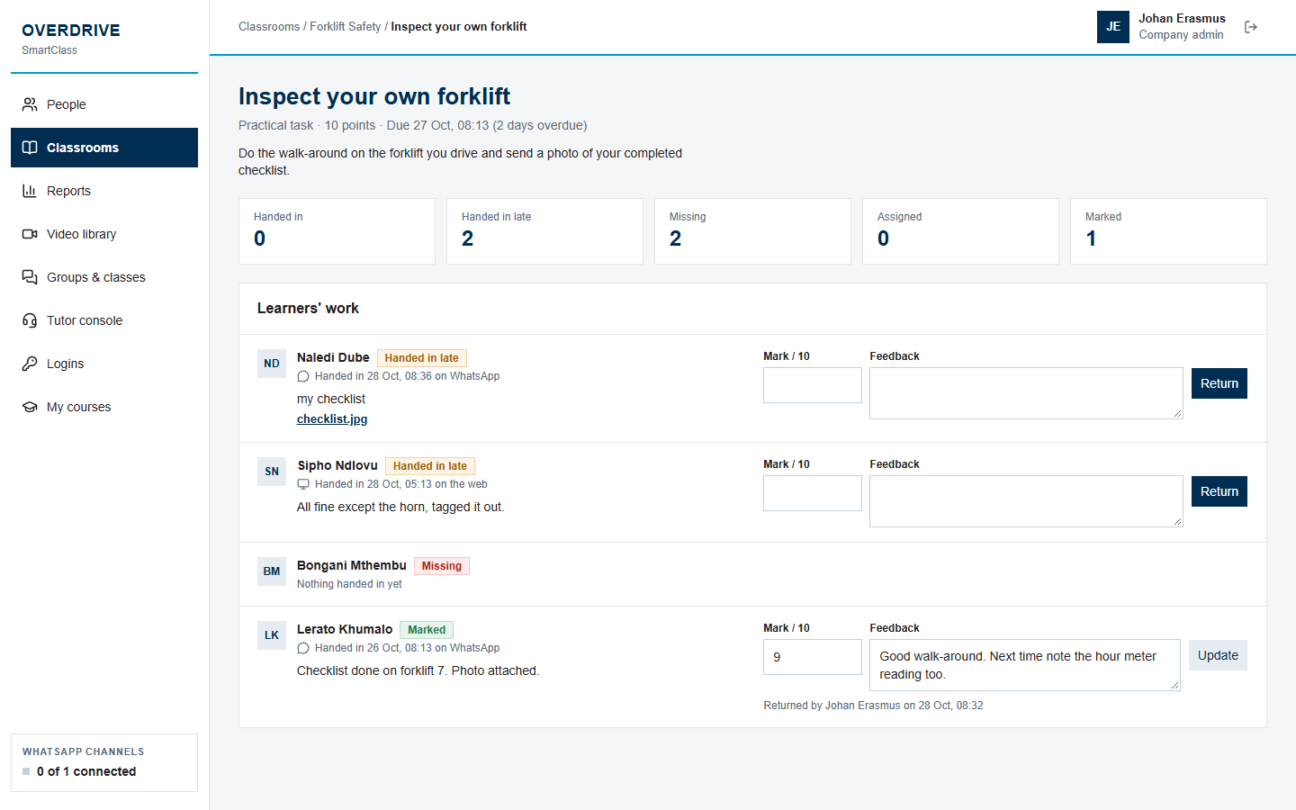This screenshot has width=1296, height=810.
Task: Focus the mark field for Sipho Ndlovu
Action: [x=813, y=493]
